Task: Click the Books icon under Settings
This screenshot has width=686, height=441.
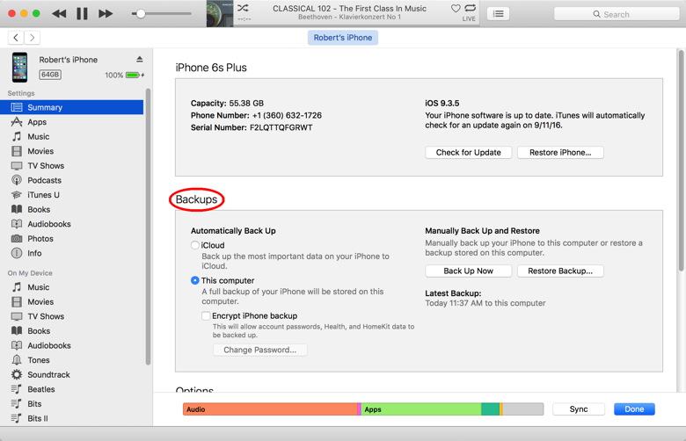Action: [x=17, y=209]
